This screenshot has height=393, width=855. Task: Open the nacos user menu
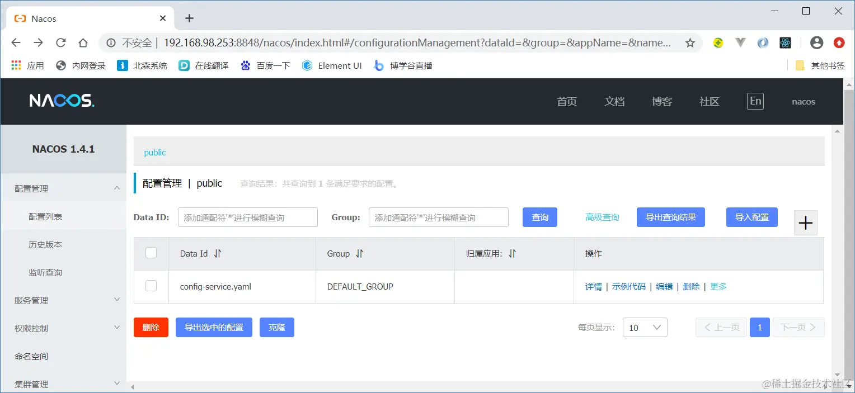pyautogui.click(x=804, y=102)
